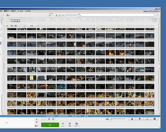Select the red-blue colorful cave thumbnail
This screenshot has height=132, width=166.
[x=41, y=86]
